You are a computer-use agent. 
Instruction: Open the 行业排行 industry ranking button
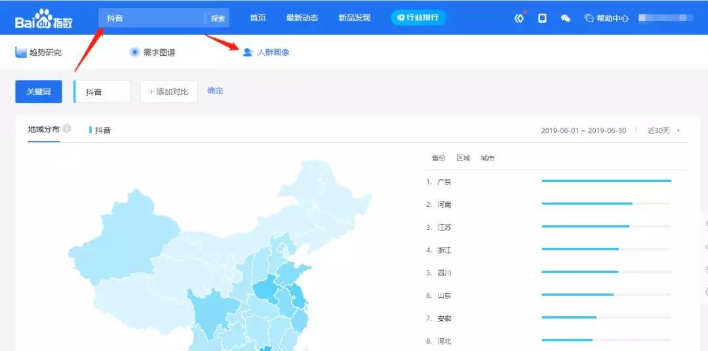coord(418,18)
